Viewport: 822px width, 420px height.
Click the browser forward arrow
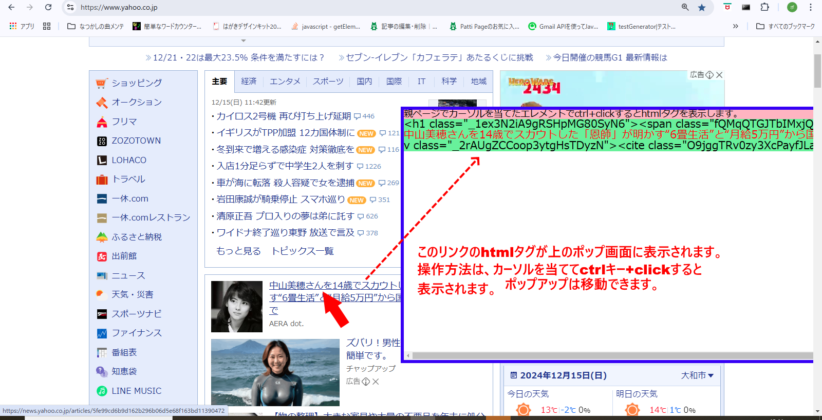[30, 7]
